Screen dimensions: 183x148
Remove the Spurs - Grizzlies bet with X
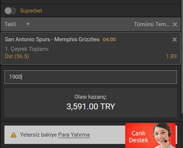tap(175, 39)
